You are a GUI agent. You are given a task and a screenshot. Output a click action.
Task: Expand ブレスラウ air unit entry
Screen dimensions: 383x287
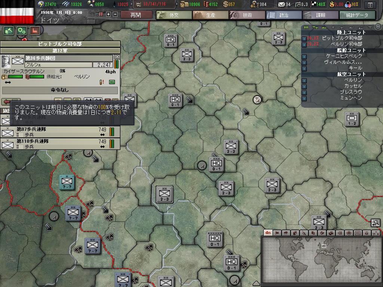point(304,93)
